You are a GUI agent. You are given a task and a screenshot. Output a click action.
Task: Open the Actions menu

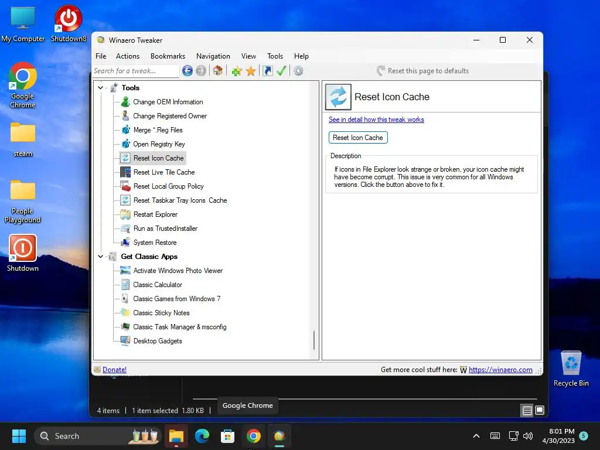coord(128,56)
